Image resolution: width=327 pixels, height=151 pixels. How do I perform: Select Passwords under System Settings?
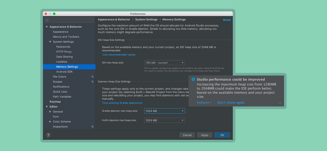pyautogui.click(x=63, y=47)
